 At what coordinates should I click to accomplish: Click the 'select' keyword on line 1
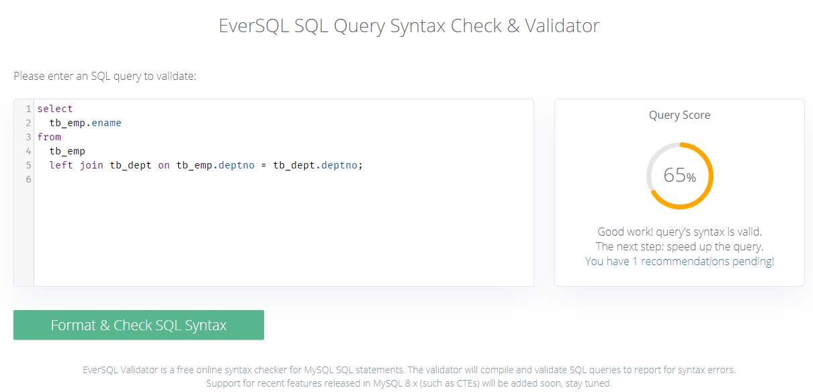click(x=55, y=109)
